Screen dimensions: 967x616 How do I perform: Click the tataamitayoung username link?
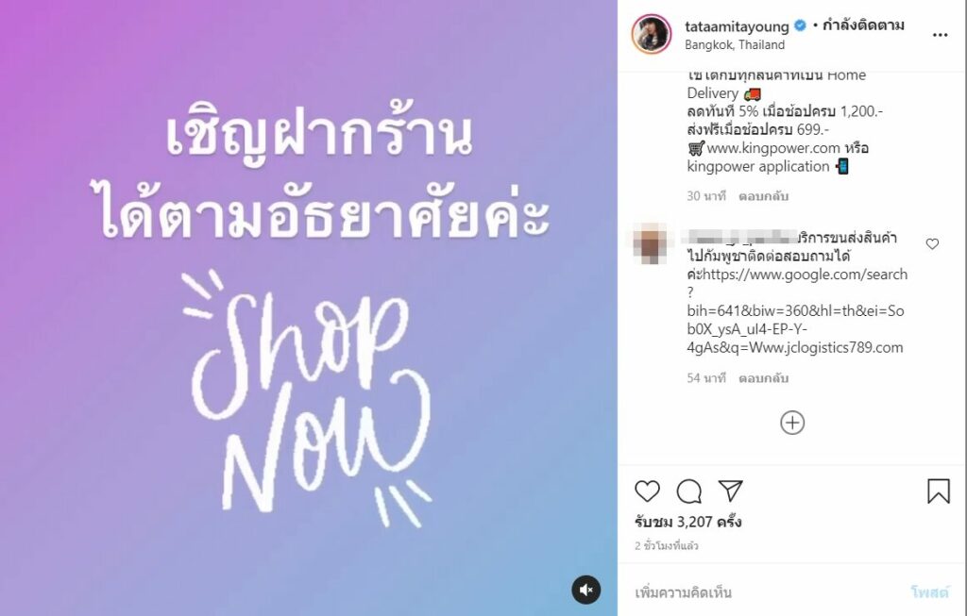737,25
